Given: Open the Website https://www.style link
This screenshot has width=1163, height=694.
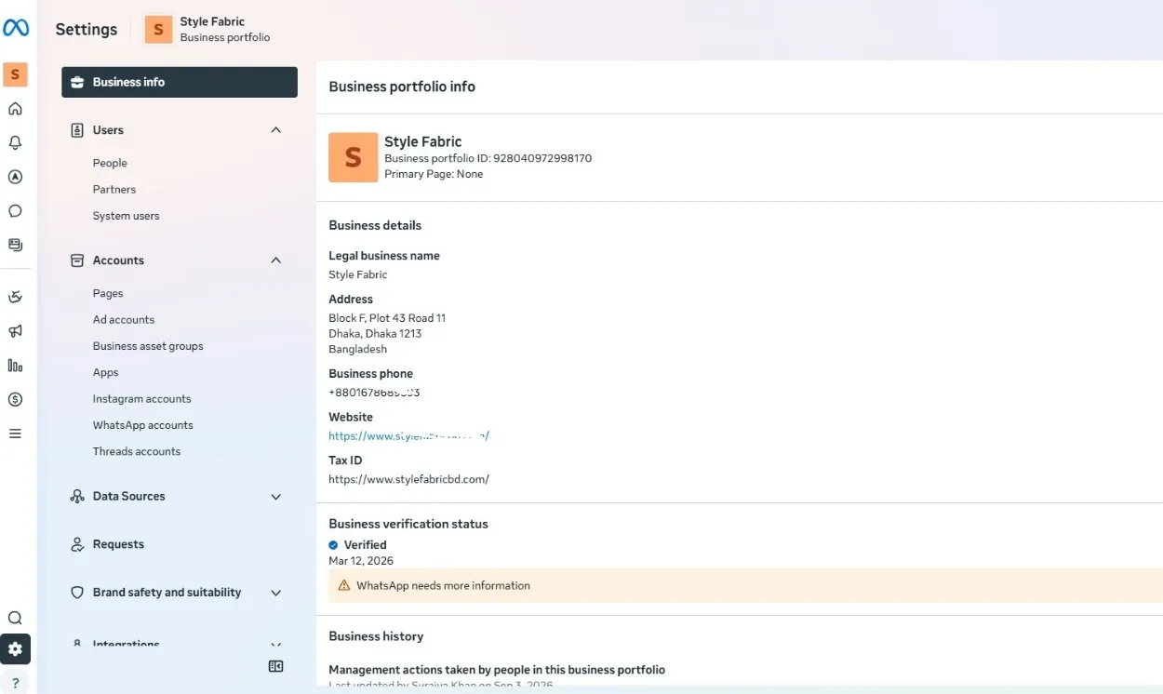Looking at the screenshot, I should (408, 435).
